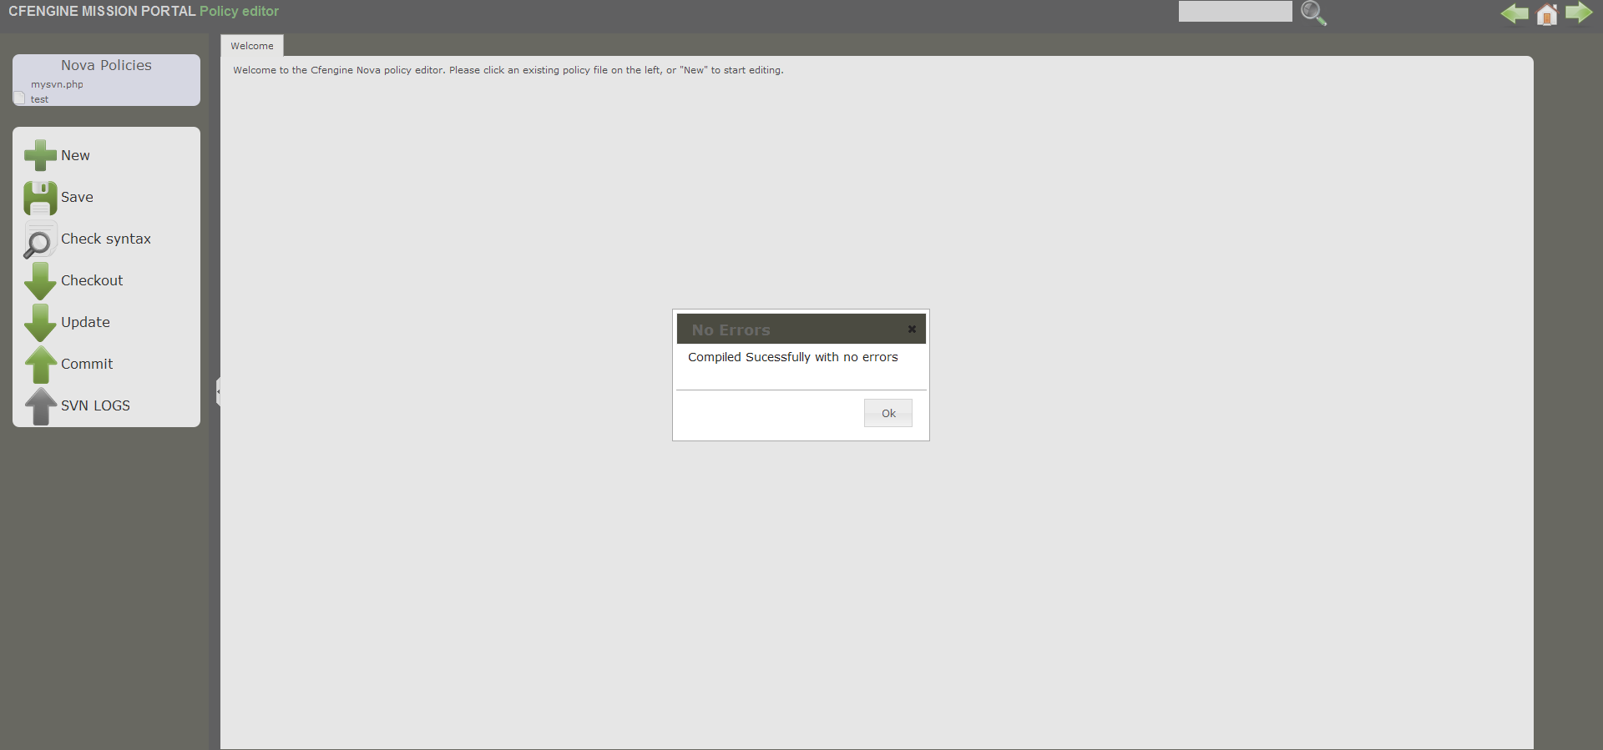Image resolution: width=1603 pixels, height=750 pixels.
Task: Click the green down-arrow Checkout icon
Action: (x=40, y=281)
